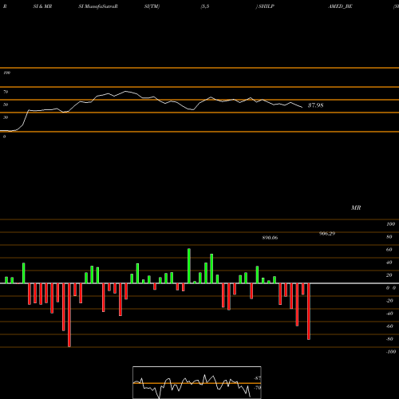Click the AMED_BE header text
Image resolution: width=399 pixels, height=399 pixels.
(341, 6)
